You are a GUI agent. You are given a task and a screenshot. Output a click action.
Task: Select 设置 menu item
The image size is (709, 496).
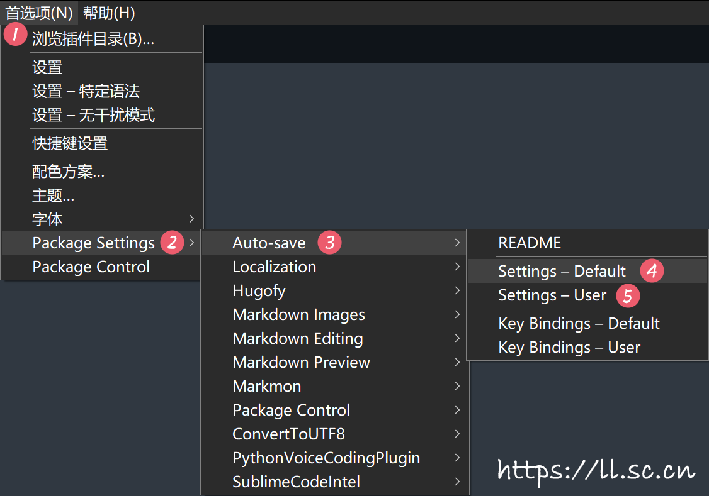48,67
